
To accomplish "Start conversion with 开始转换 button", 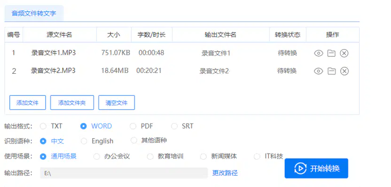I will click(x=316, y=168).
